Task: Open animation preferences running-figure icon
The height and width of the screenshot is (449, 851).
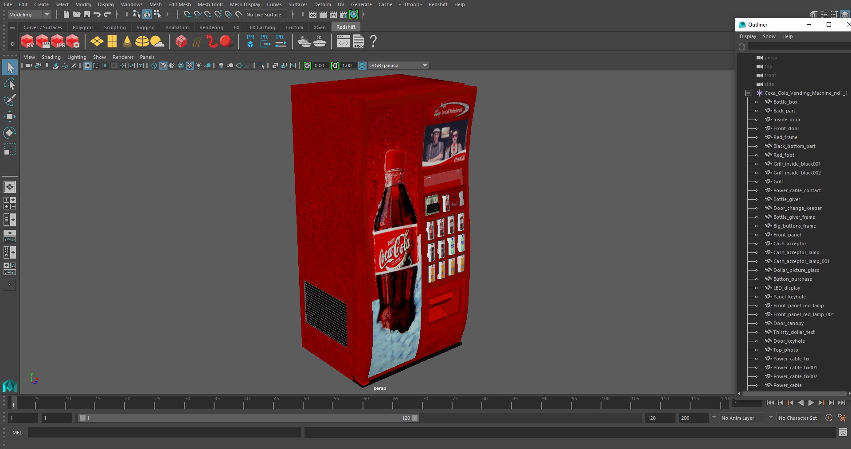Action: pos(842,418)
